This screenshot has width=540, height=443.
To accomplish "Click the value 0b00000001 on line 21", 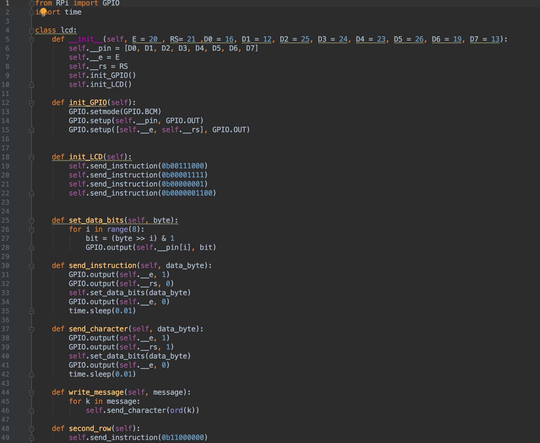I will (x=183, y=184).
